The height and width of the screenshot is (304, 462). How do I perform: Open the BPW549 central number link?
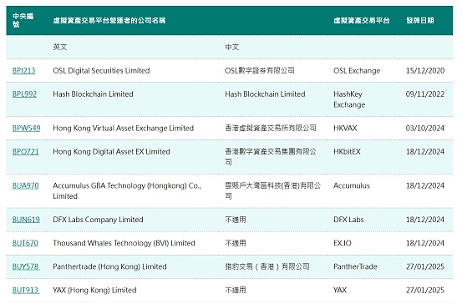[26, 128]
